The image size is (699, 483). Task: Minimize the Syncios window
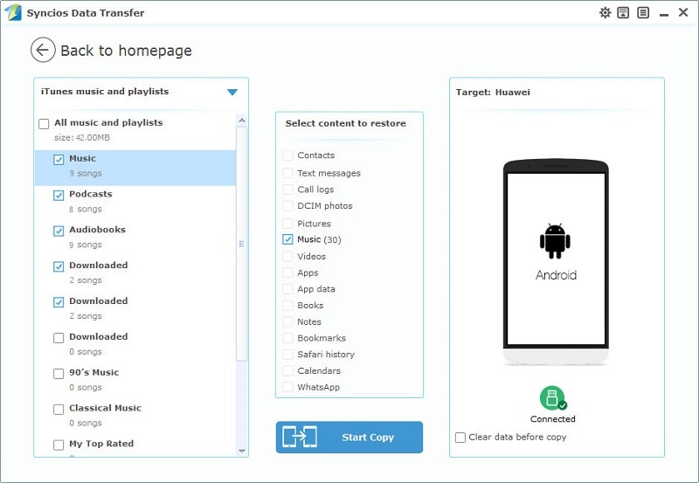click(x=664, y=14)
